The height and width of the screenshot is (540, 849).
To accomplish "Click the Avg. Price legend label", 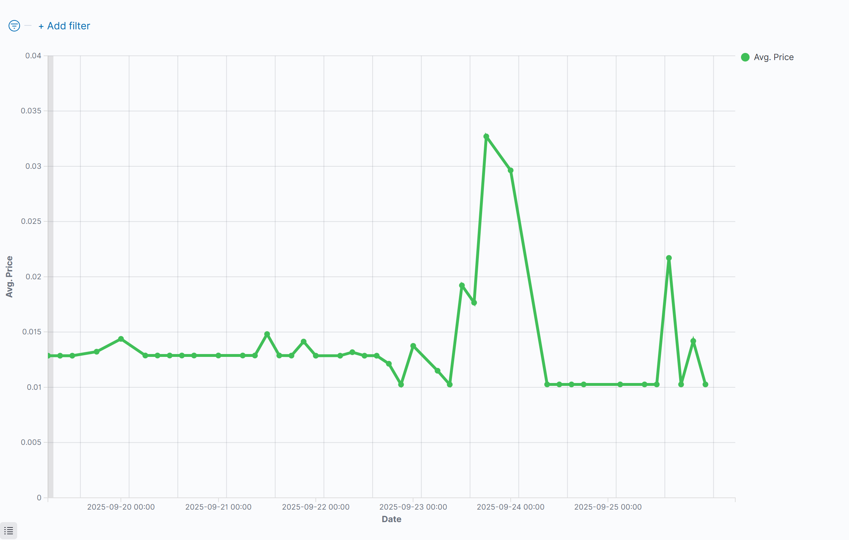I will point(774,57).
